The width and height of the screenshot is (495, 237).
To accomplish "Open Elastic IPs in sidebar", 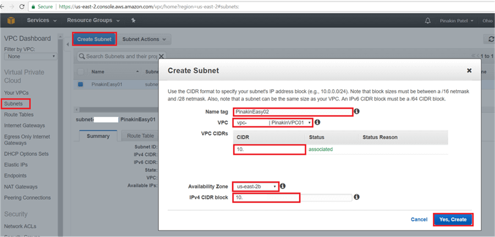I will (x=16, y=165).
